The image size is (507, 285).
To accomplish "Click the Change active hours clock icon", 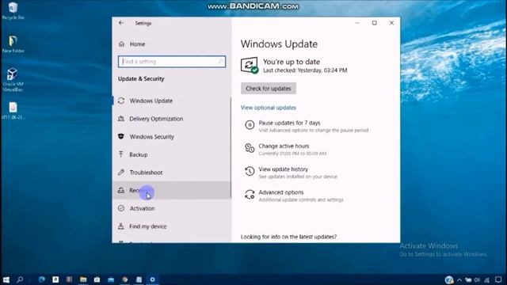I will (x=250, y=148).
